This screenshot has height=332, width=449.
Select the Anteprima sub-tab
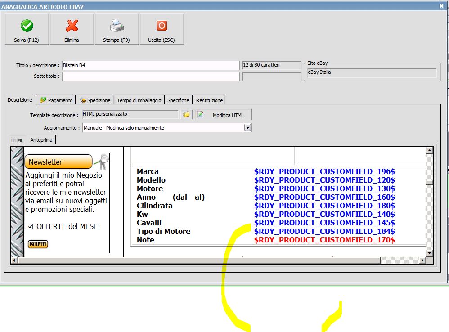41,140
